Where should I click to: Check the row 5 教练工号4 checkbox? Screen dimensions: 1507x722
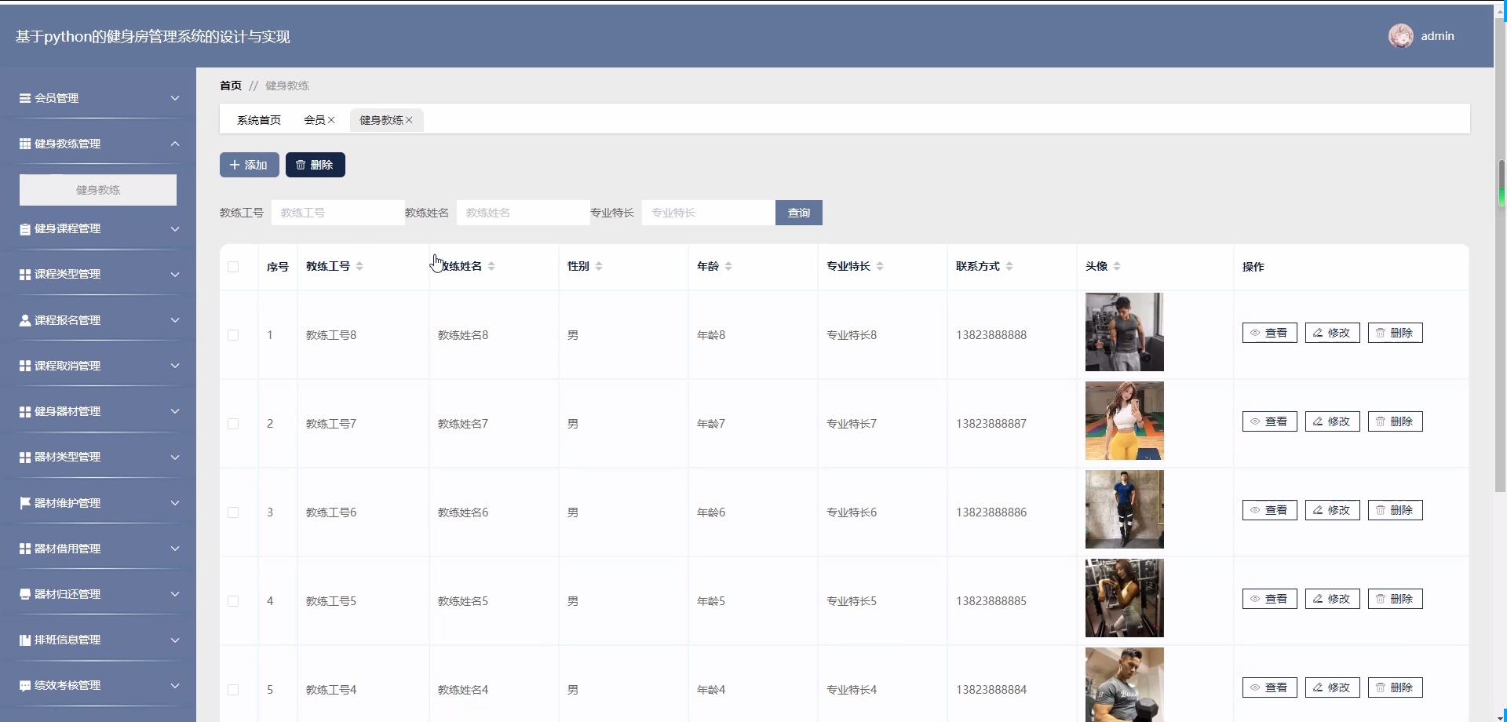tap(233, 690)
